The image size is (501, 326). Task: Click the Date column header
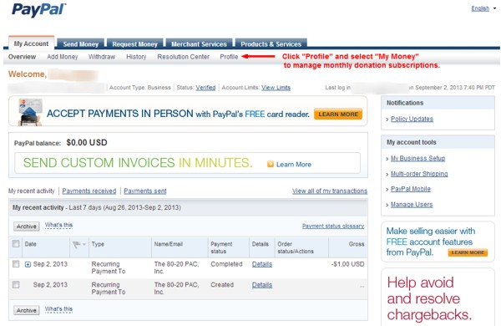pos(30,244)
